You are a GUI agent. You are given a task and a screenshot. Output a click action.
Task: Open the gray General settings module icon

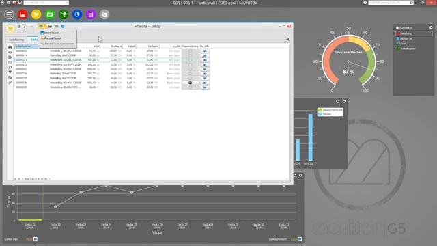tap(104, 14)
